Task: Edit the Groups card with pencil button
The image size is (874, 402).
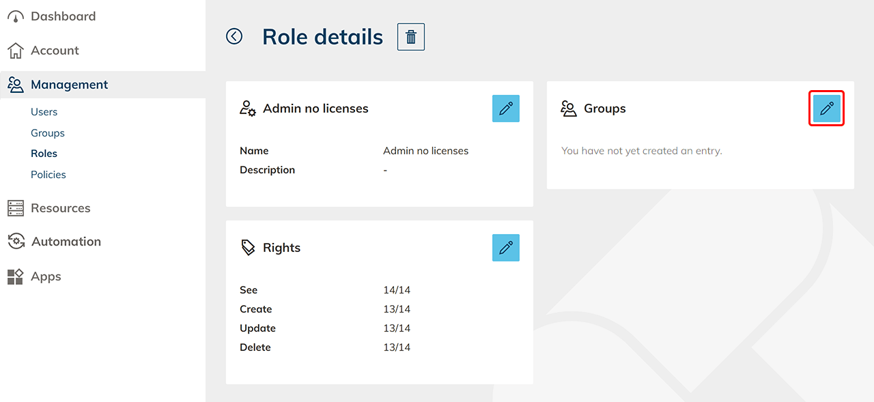Action: coord(826,109)
